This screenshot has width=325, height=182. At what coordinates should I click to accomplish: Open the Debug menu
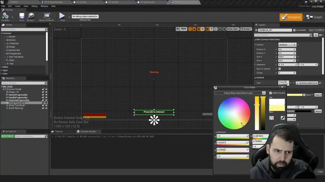[x=35, y=6]
